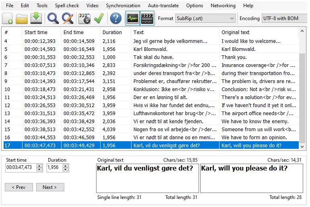
Task: Increase Start time with up spinner arrow
Action: (x=39, y=166)
